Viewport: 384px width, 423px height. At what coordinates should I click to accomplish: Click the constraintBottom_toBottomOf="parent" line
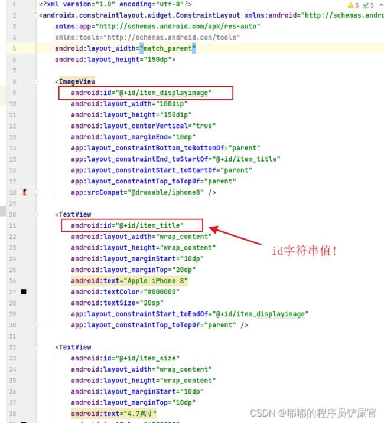tap(165, 148)
